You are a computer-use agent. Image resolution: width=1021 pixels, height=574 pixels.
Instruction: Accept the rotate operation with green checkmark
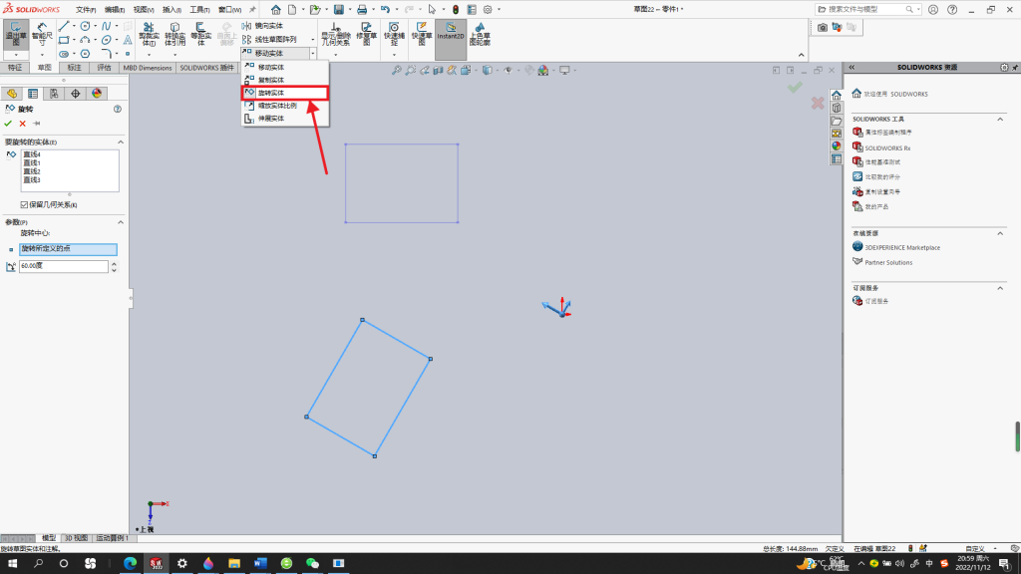[x=8, y=123]
